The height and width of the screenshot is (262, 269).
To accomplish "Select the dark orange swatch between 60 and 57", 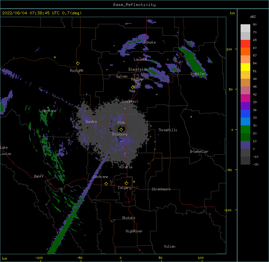I will 245,52.
